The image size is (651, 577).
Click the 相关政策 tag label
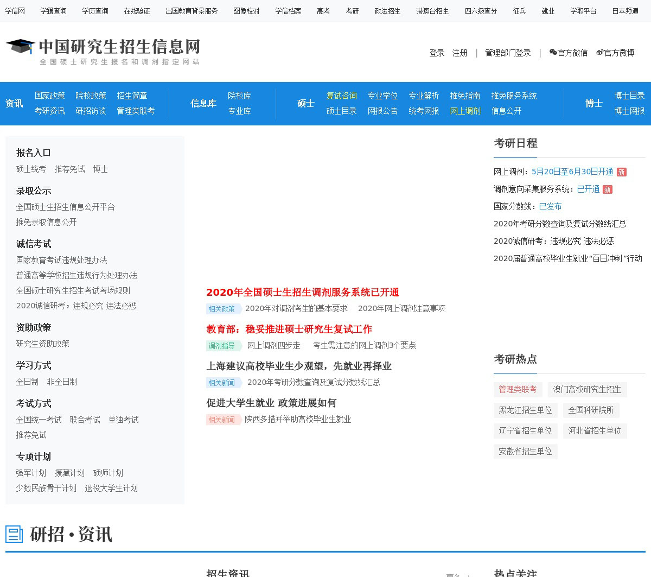pos(222,309)
